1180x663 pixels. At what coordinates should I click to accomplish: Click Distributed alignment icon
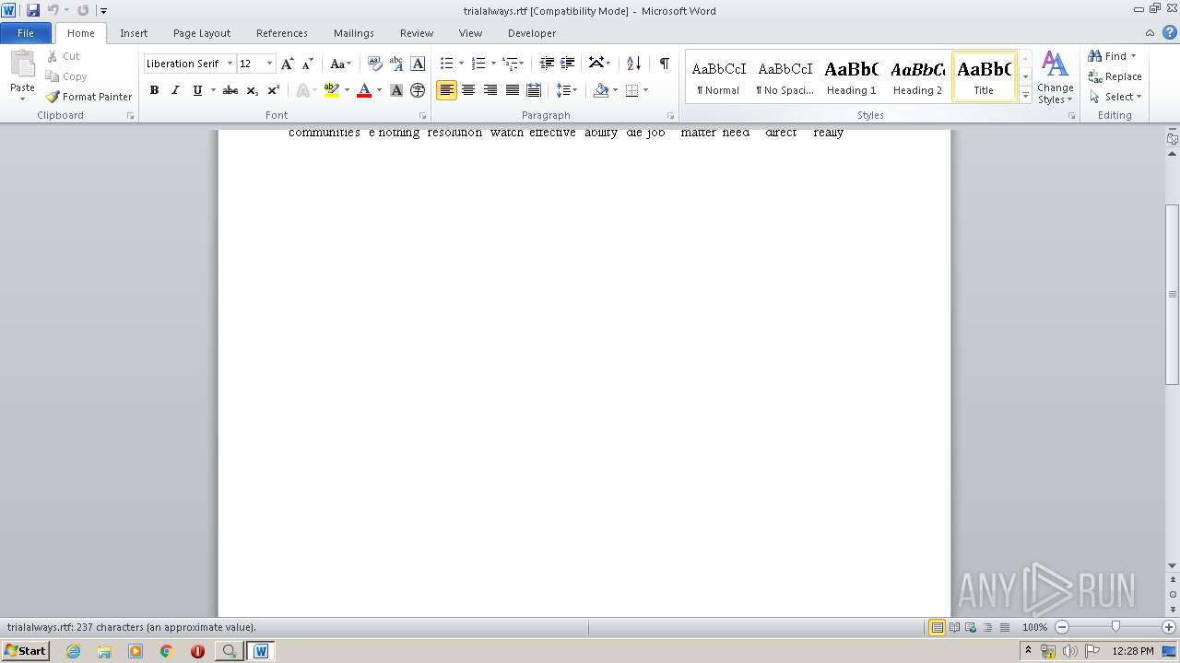coord(534,90)
